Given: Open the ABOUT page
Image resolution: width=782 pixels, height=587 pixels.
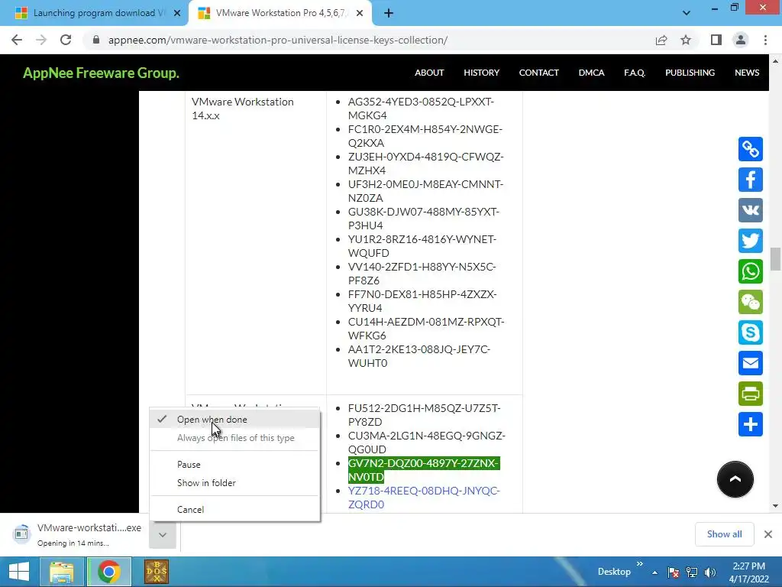Looking at the screenshot, I should point(429,73).
